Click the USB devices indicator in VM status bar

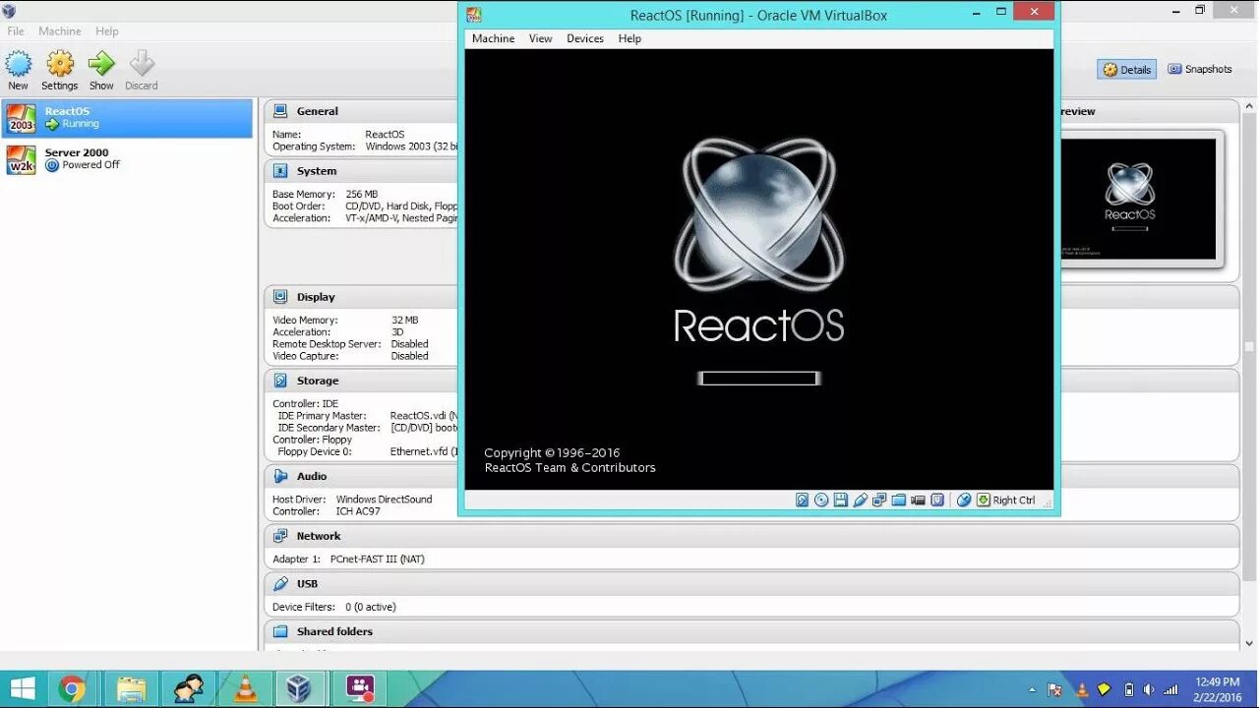pos(861,500)
